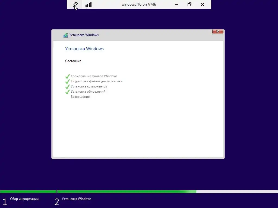Close the Установка Windows dialog

click(x=218, y=31)
